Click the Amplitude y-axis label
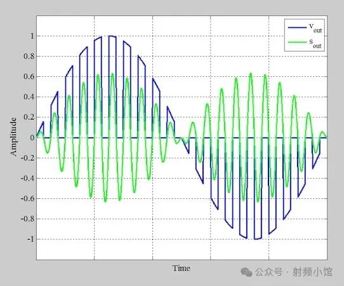The image size is (344, 286). pos(13,137)
